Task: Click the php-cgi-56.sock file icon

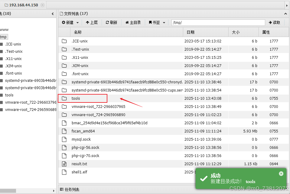Action: pyautogui.click(x=64, y=147)
